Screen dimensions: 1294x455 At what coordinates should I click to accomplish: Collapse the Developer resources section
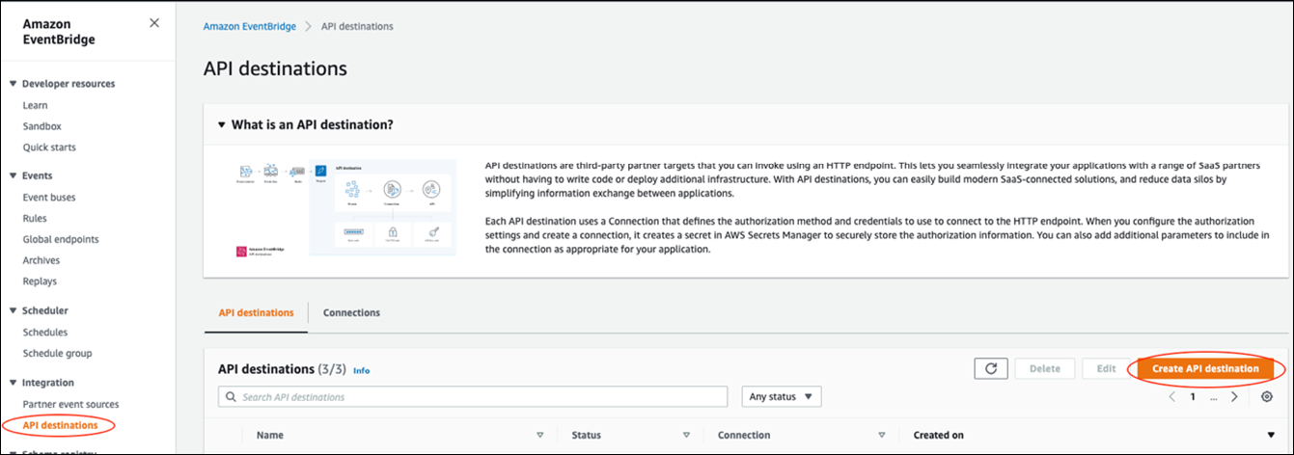pyautogui.click(x=13, y=84)
